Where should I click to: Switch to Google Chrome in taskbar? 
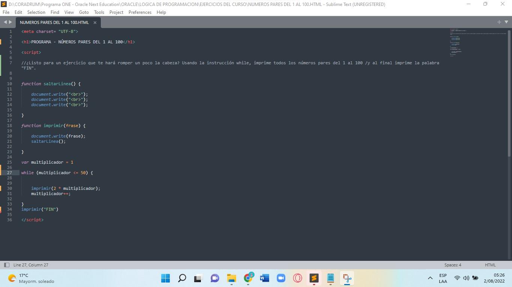point(248,278)
